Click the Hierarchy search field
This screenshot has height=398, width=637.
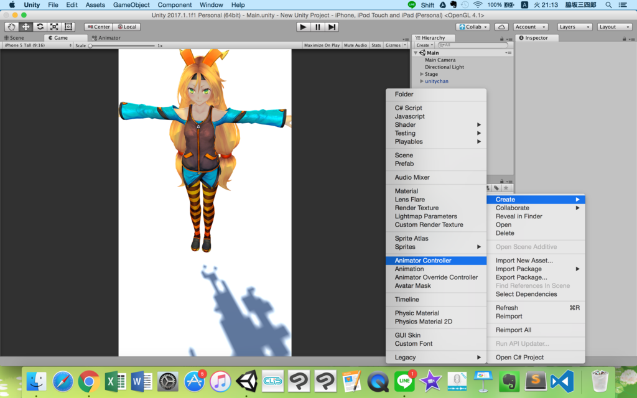[473, 45]
